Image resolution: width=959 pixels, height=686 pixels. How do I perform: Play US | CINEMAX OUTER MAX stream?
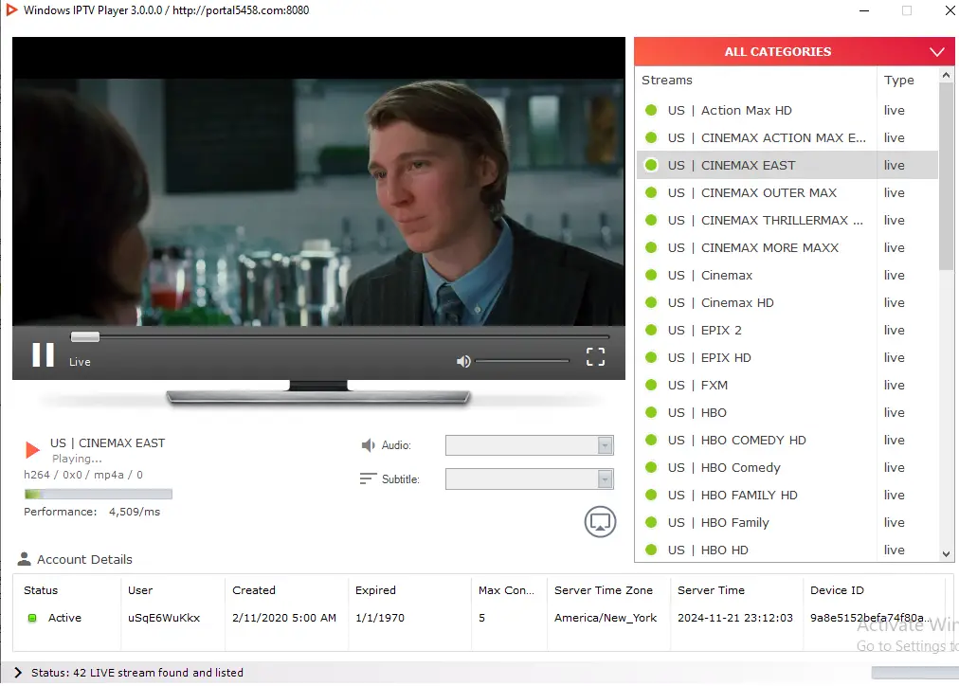coord(787,192)
